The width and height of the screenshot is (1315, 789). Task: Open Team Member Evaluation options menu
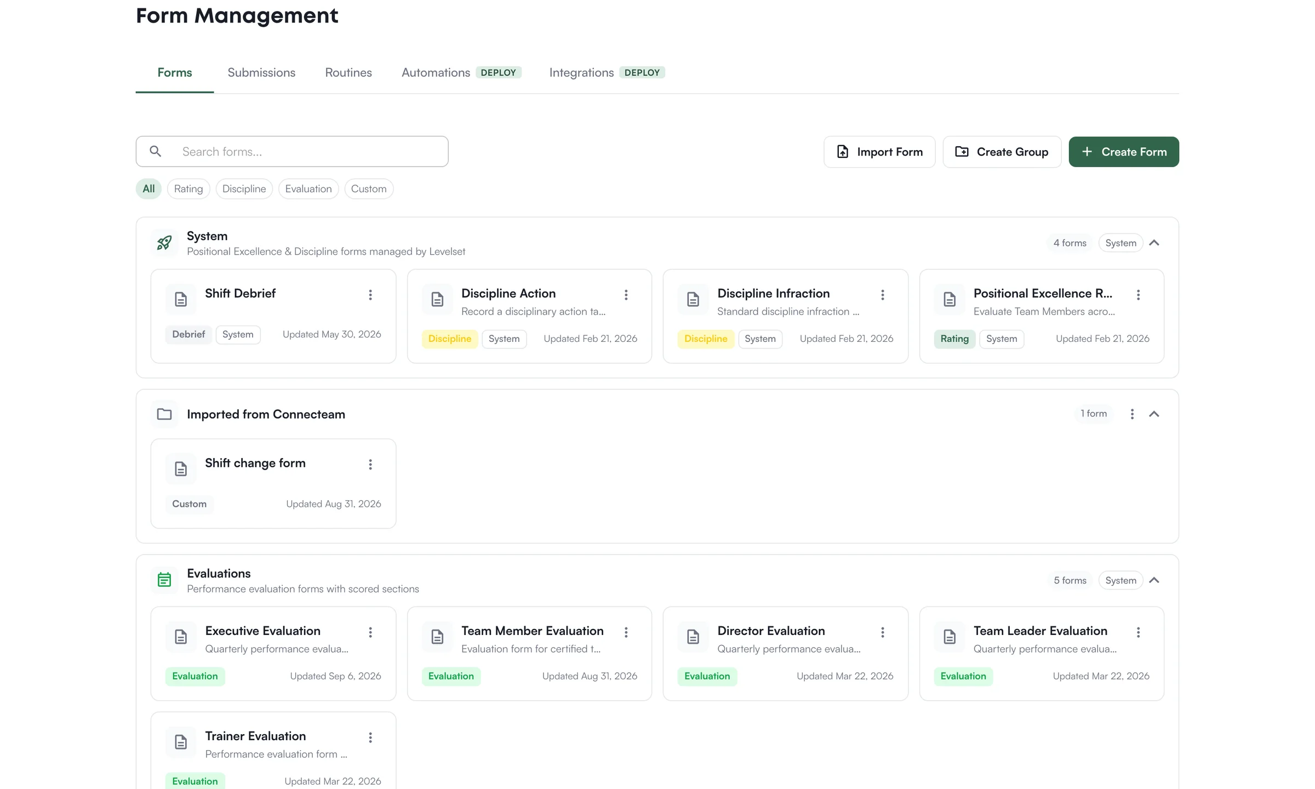click(x=626, y=632)
